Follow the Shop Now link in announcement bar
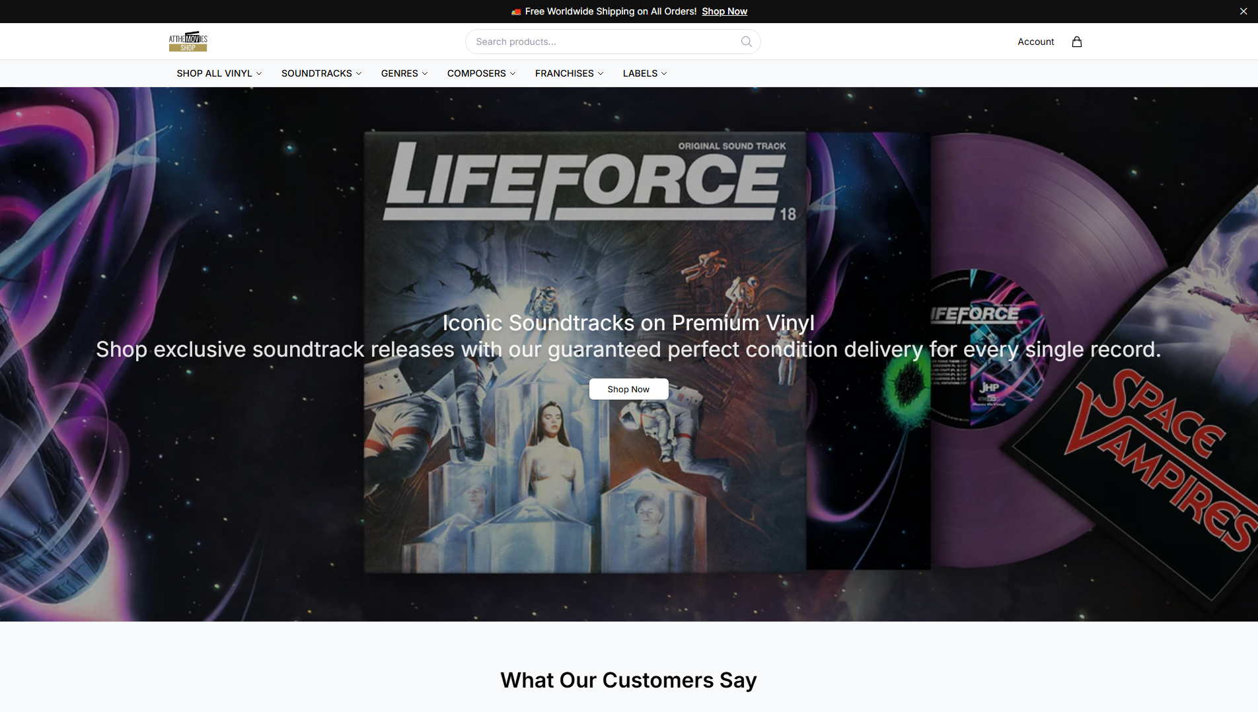 (724, 11)
